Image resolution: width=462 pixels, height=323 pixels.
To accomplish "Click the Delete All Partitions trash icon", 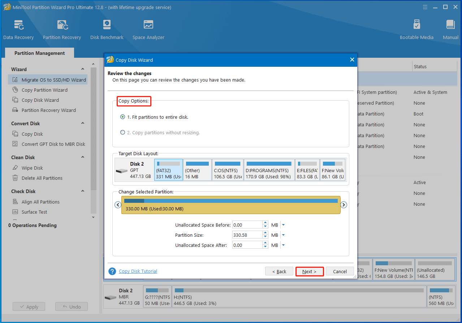I will click(x=15, y=178).
